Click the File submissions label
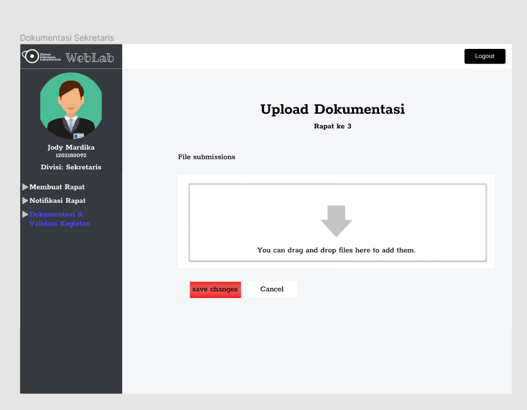The height and width of the screenshot is (410, 527). pos(206,157)
